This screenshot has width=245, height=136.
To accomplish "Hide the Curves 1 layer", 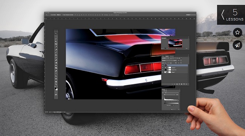I will [163, 68].
